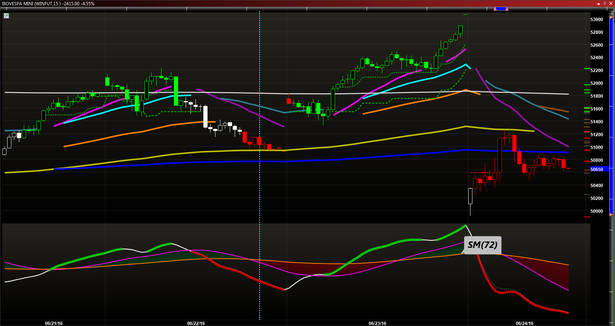Screen dimensions: 615x326
Task: Select the highlighted 50650 current price label
Action: (x=598, y=169)
